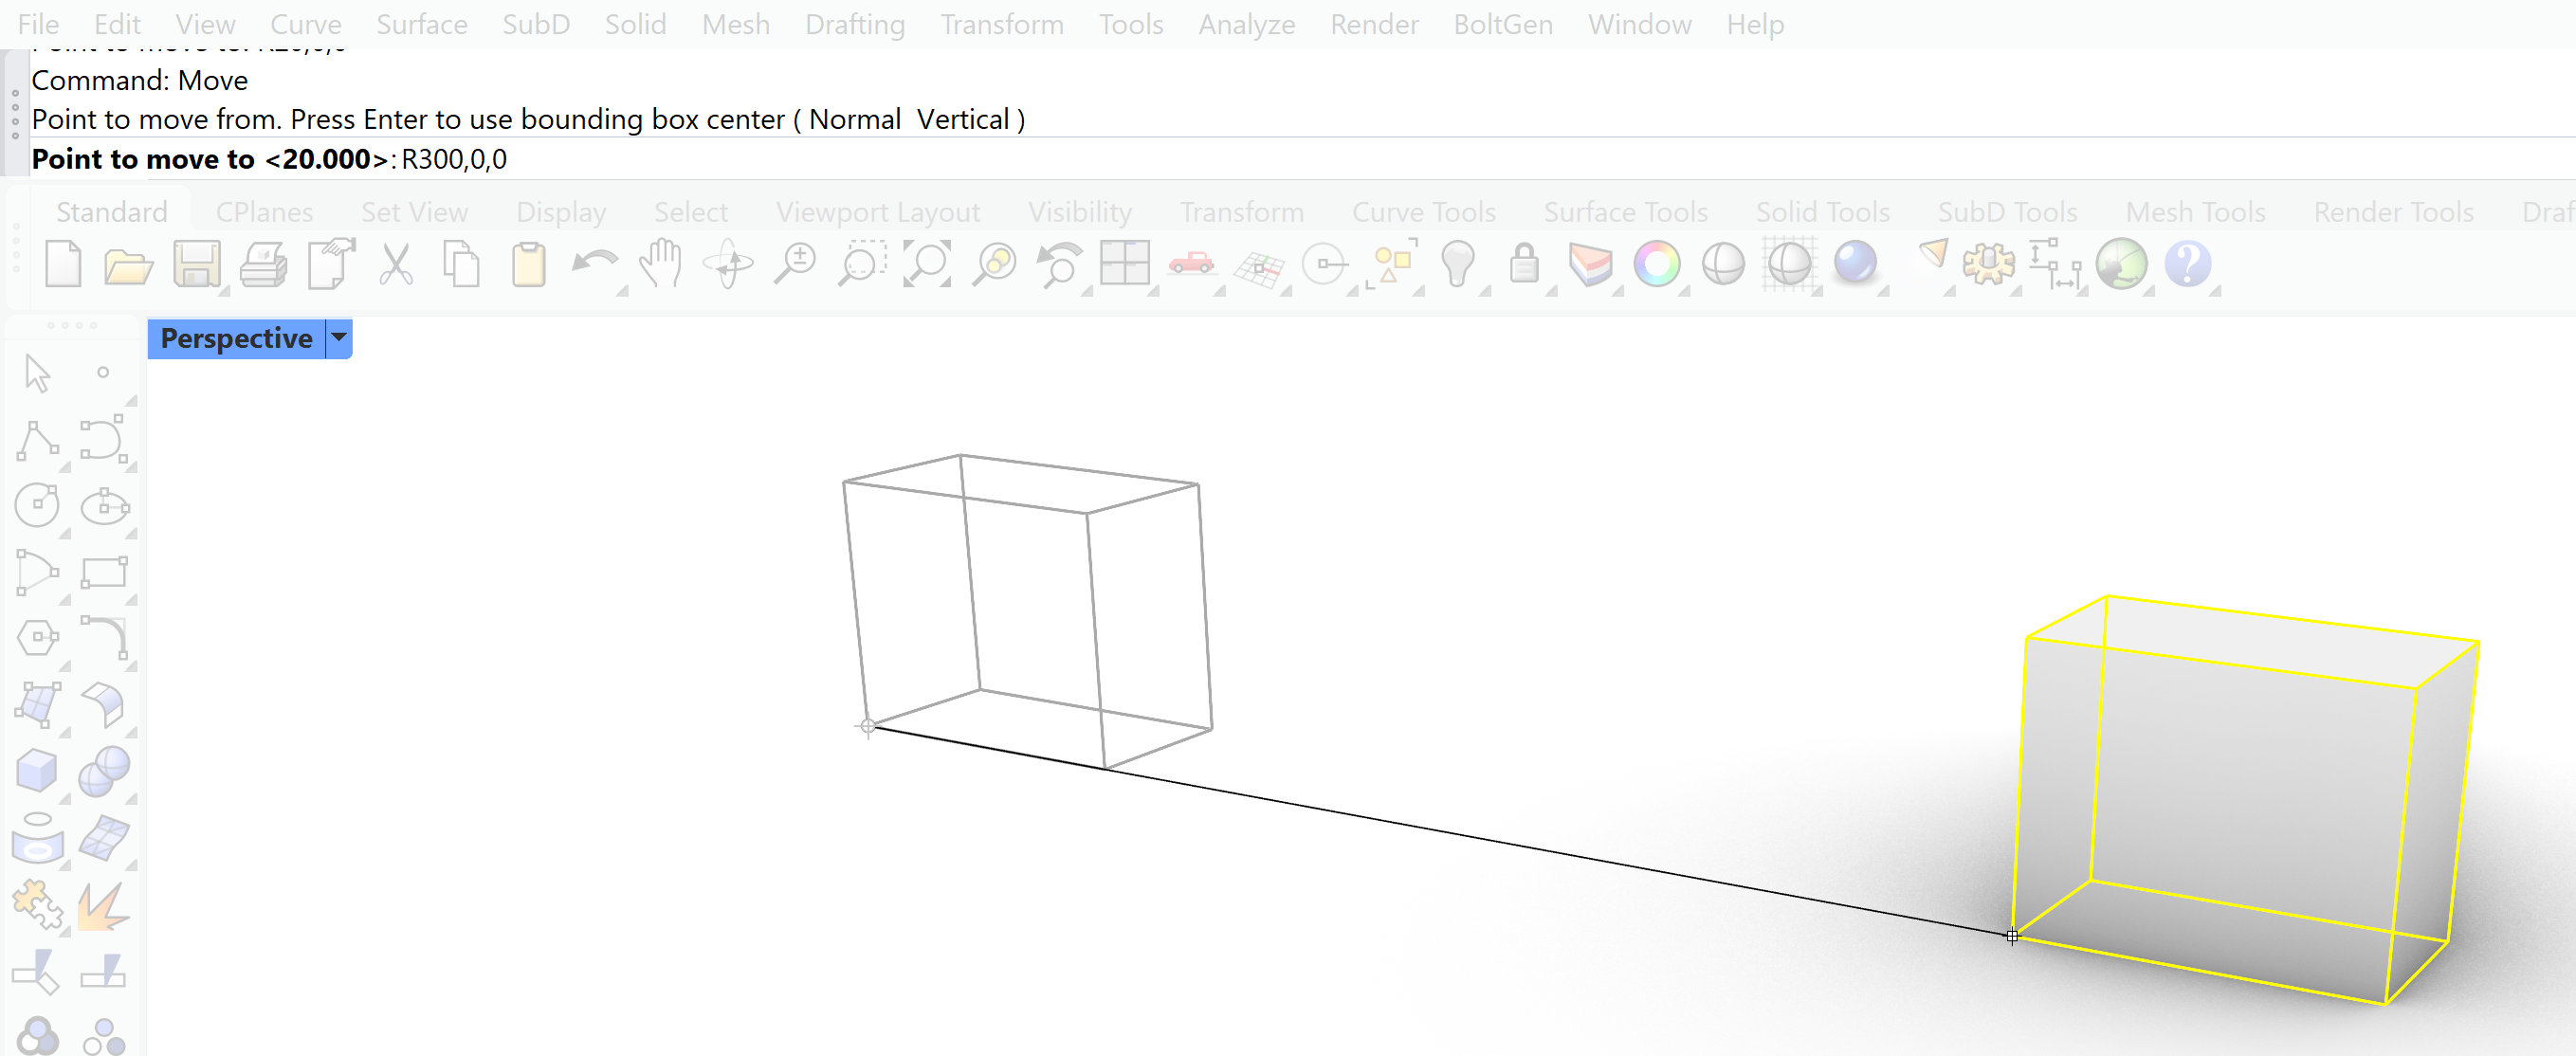Toggle the Vertical command option

click(962, 119)
